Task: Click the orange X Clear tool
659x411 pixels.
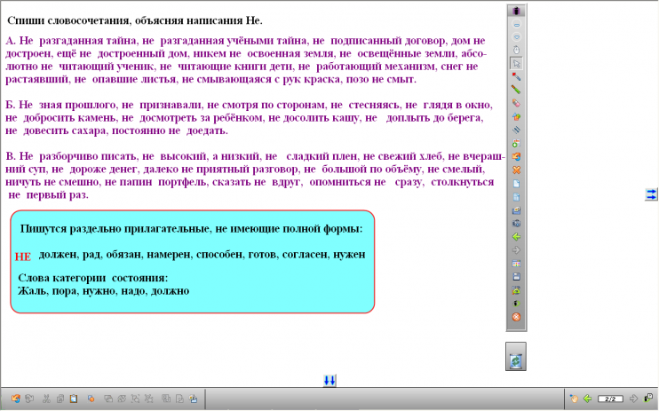Action: coord(516,170)
